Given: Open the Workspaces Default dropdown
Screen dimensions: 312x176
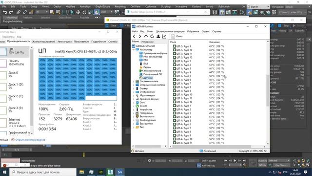Looking at the screenshot, I should click(297, 7).
